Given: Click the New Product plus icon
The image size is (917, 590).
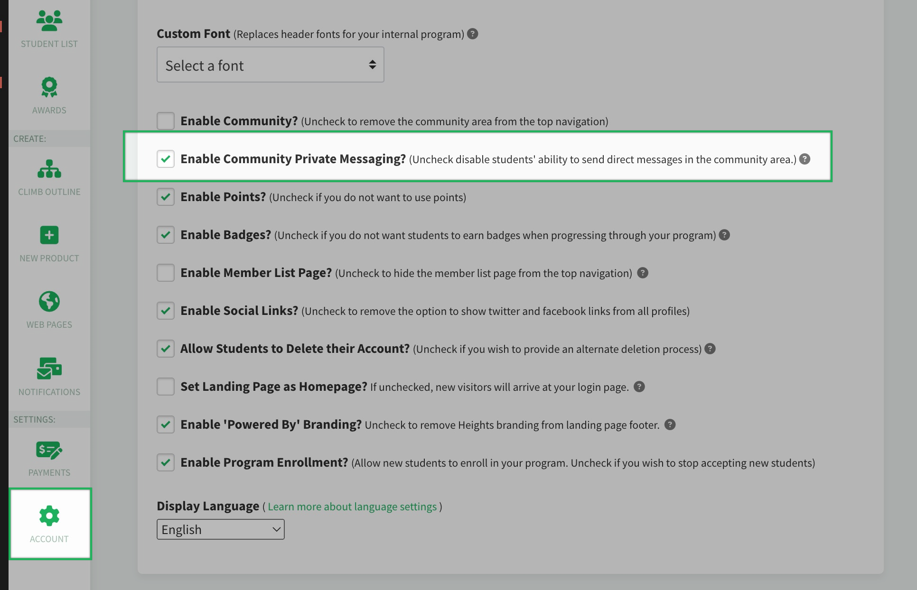Looking at the screenshot, I should [x=49, y=235].
